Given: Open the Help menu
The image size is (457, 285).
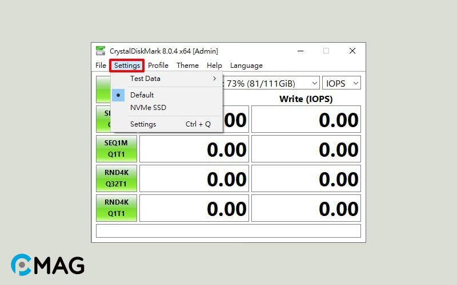Looking at the screenshot, I should (214, 66).
